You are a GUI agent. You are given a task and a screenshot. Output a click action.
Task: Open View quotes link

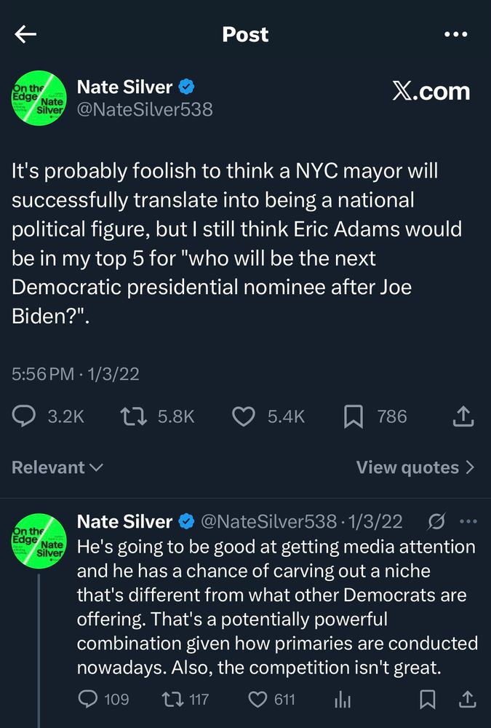415,467
